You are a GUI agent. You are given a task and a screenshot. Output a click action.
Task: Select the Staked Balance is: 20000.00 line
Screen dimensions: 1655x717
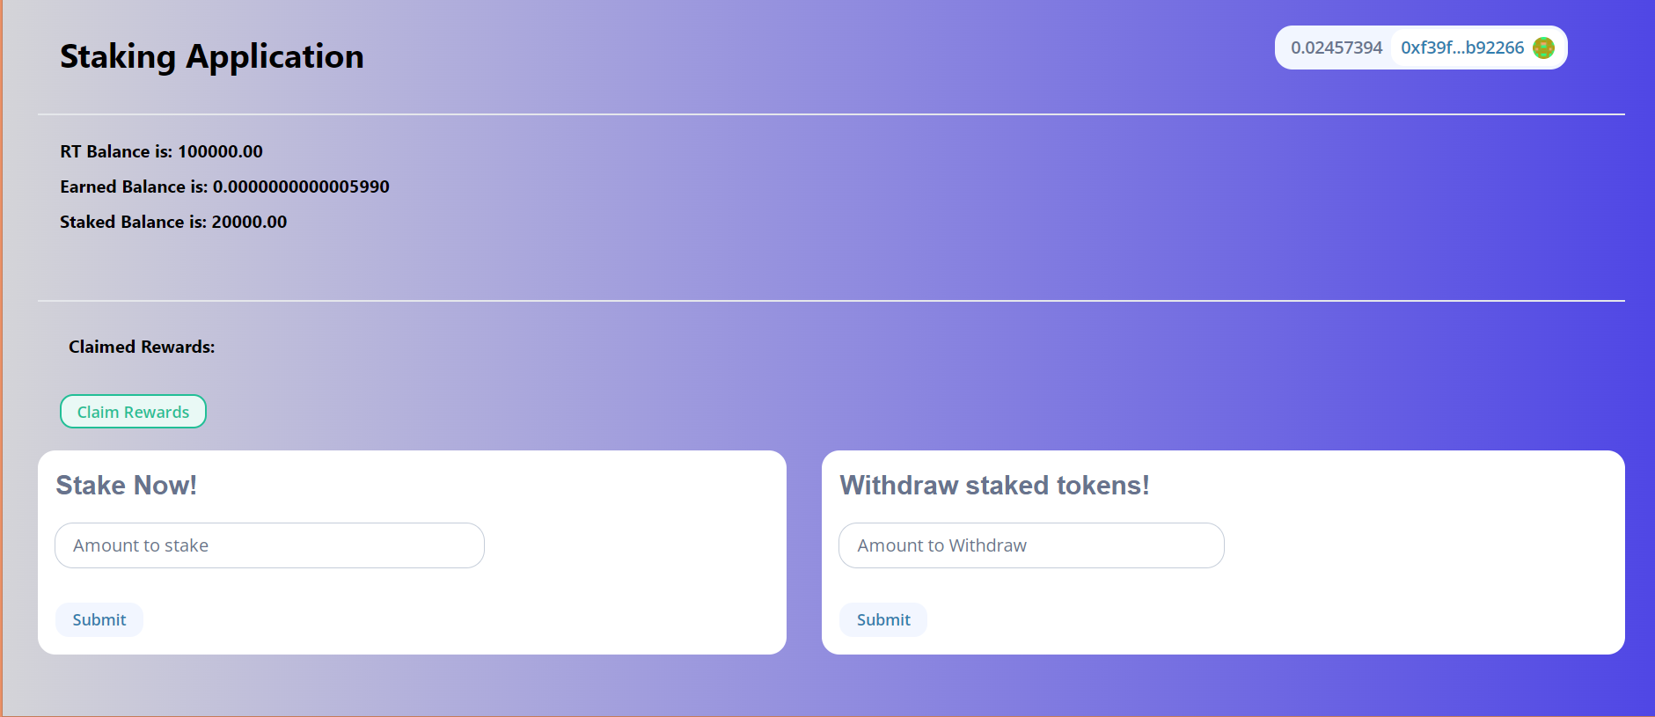point(172,222)
